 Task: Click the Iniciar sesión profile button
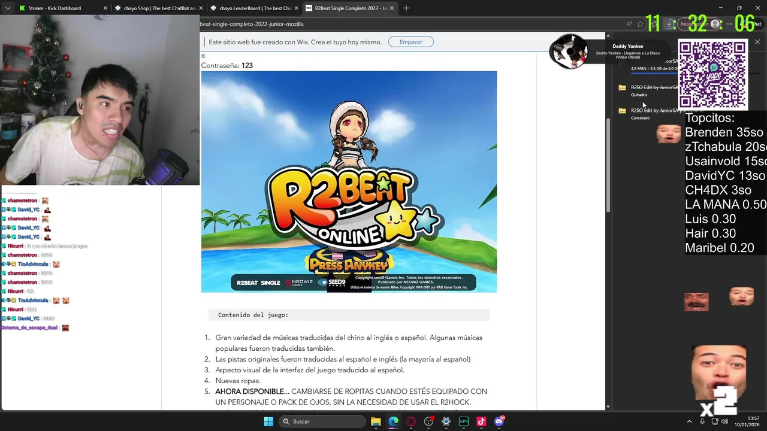(700, 24)
